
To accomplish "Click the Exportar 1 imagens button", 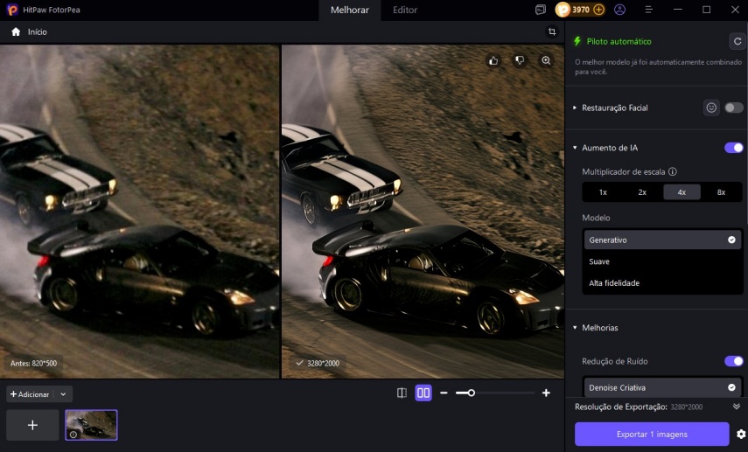I will [x=651, y=435].
